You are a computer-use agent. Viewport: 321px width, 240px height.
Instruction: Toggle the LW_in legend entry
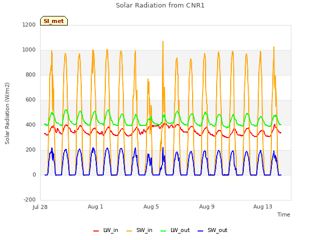coord(106,230)
